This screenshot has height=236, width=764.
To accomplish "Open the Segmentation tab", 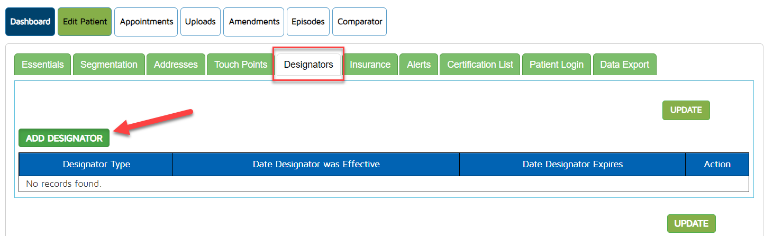I will 109,65.
